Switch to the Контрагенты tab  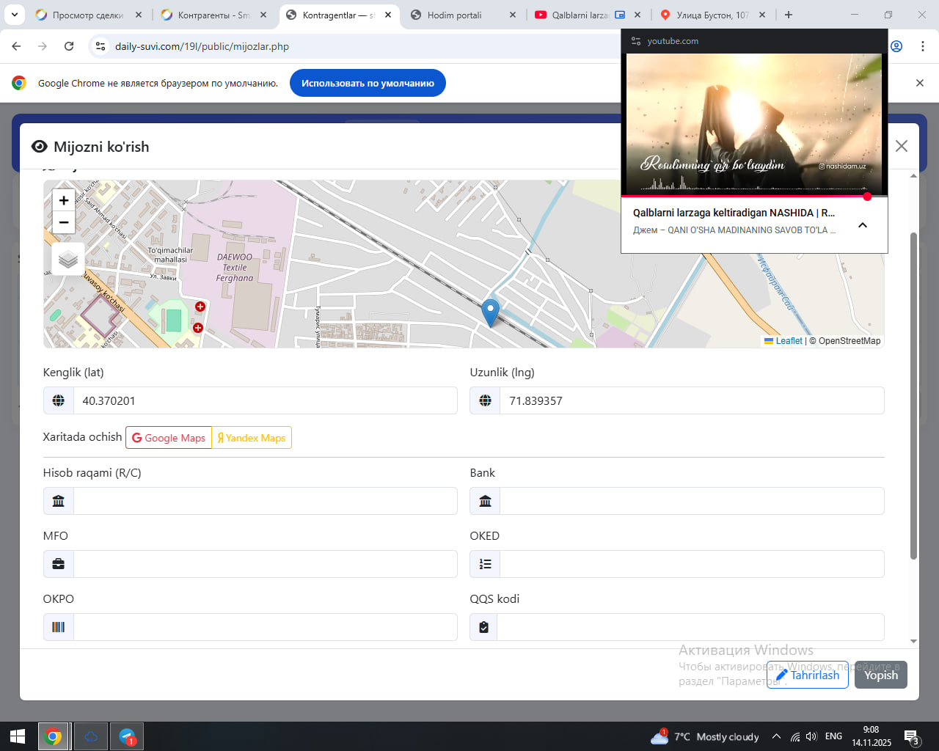[x=213, y=15]
